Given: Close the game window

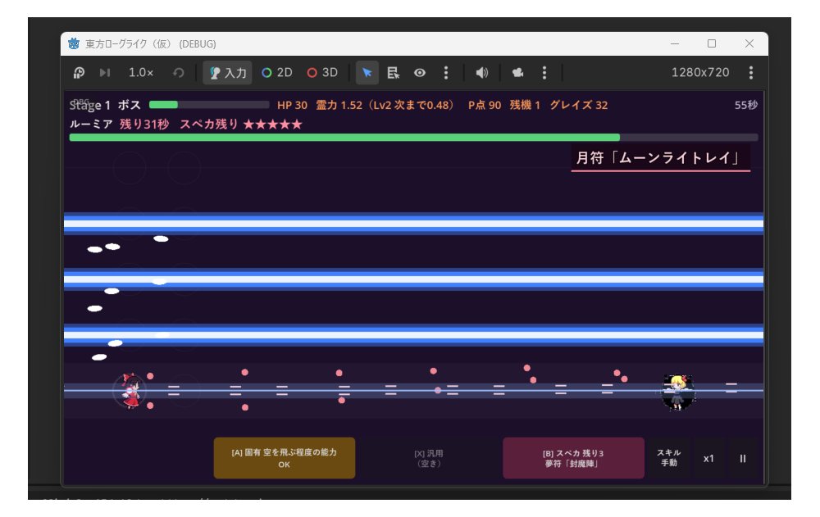Looking at the screenshot, I should tap(749, 43).
